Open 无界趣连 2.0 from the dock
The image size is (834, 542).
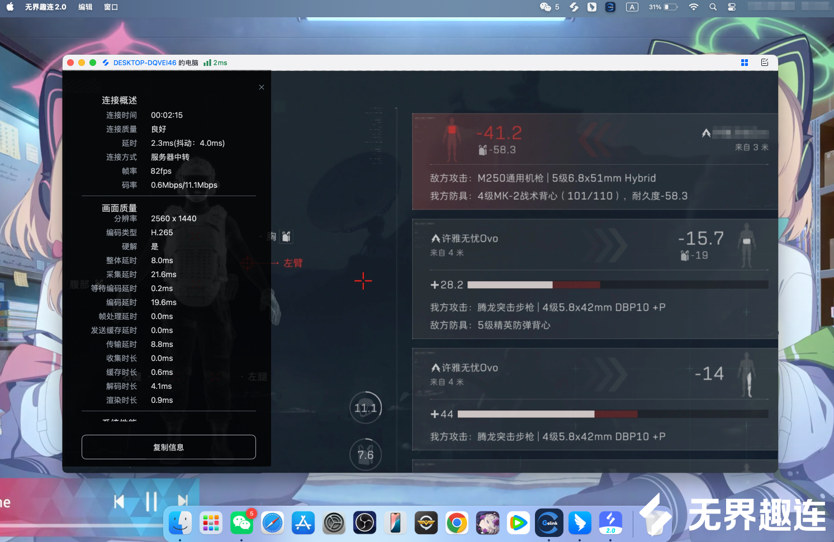[x=611, y=523]
